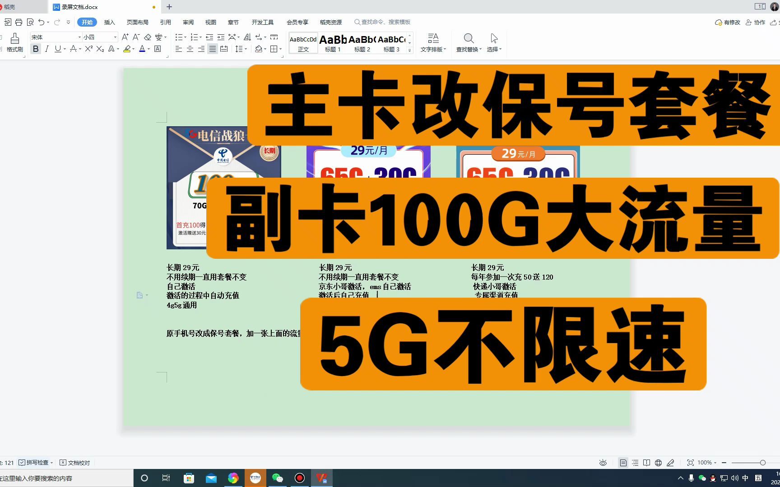
Task: Open the quick access customize dropdown
Action: click(x=68, y=22)
